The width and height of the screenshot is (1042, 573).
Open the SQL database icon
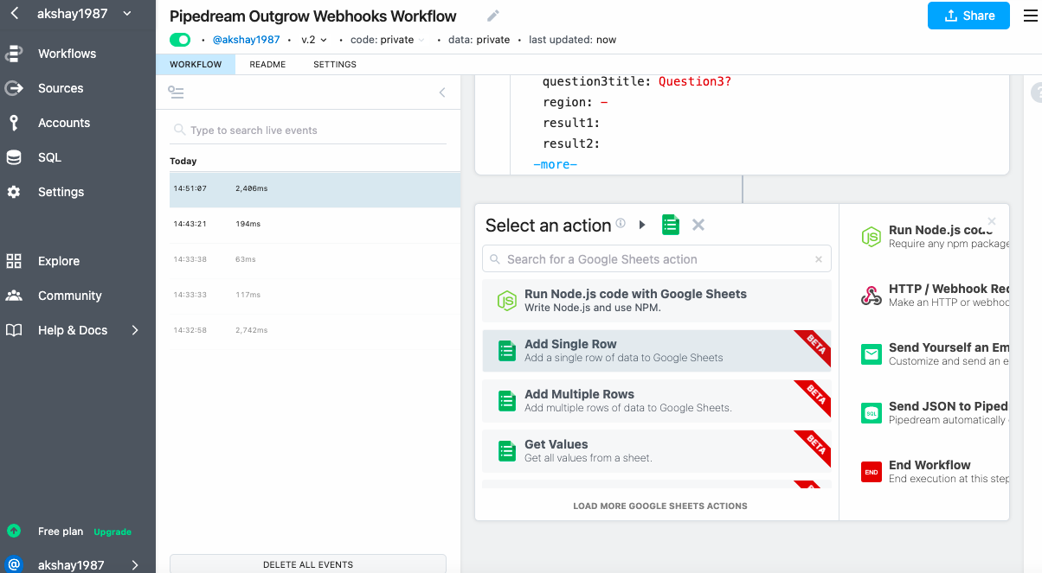coord(14,157)
